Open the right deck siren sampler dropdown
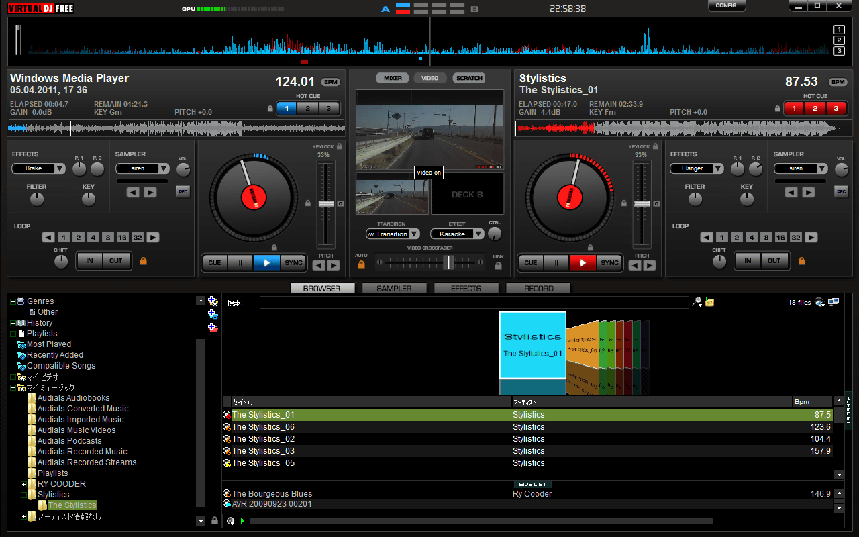Image resolution: width=859 pixels, height=537 pixels. (x=801, y=168)
